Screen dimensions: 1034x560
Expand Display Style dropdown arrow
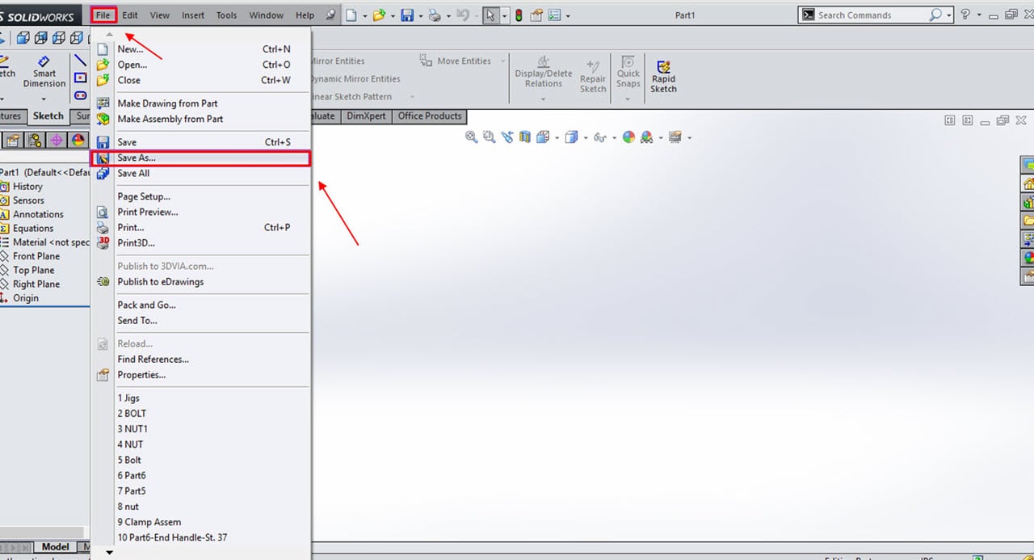[x=586, y=138]
